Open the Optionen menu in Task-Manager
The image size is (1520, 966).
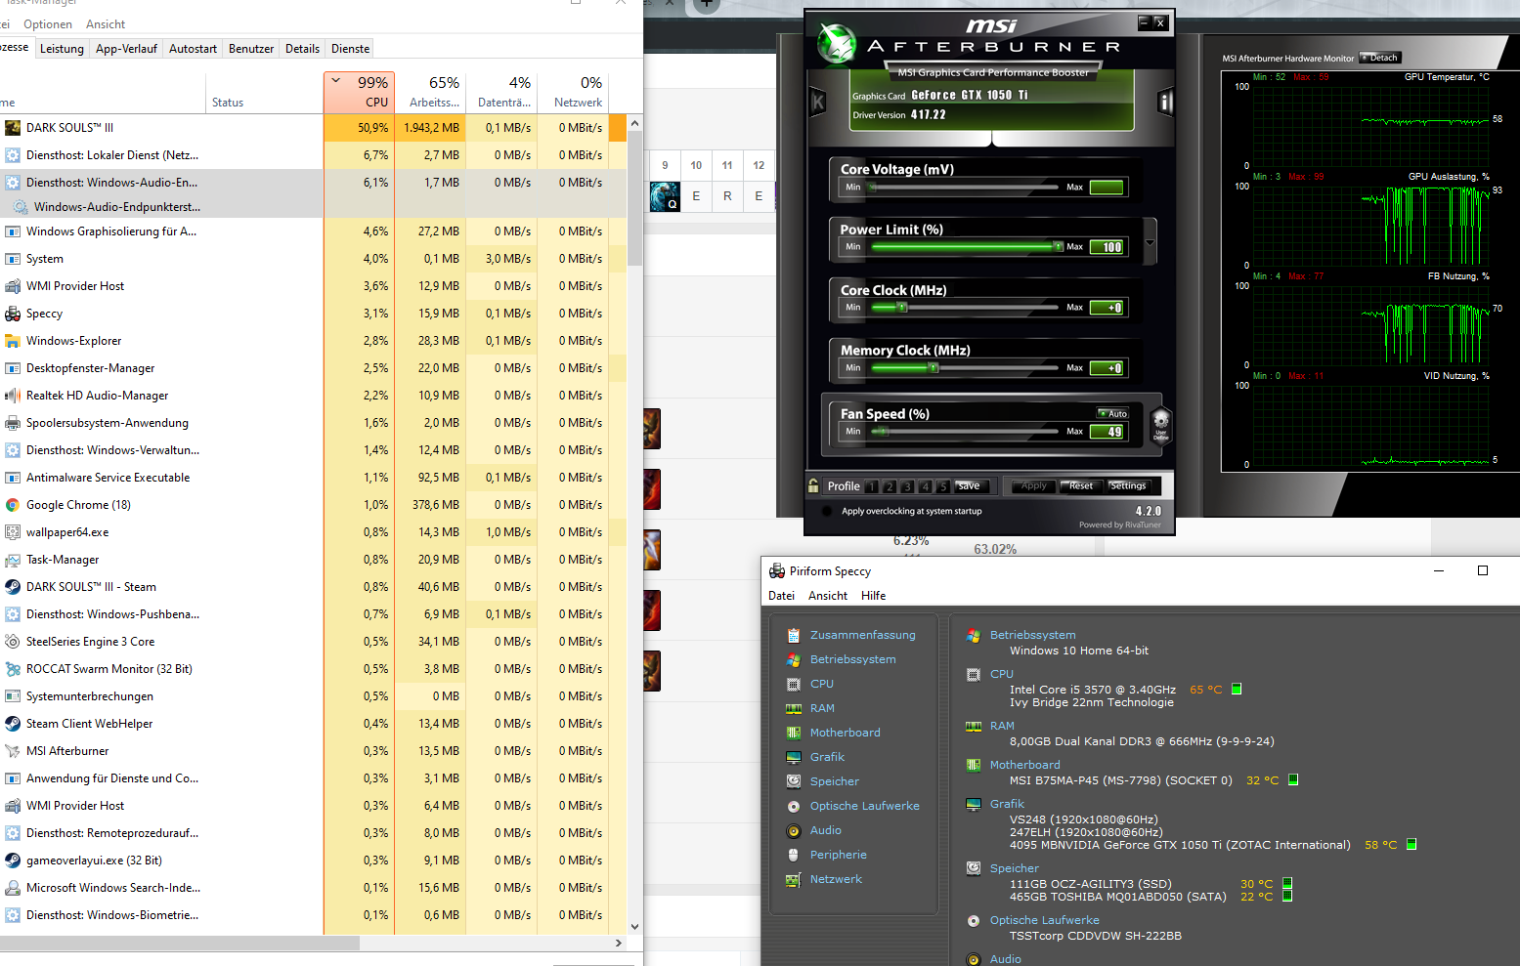tap(48, 24)
